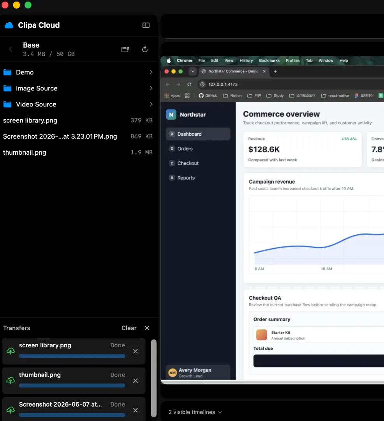Toggle the Clipa Cloud sidebar panel icon
The image size is (384, 421).
tap(146, 25)
